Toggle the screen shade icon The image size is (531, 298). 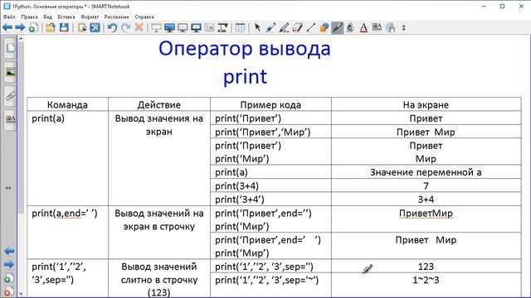tap(156, 27)
